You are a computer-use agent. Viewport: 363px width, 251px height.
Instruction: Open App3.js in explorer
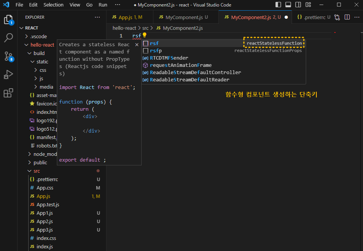coord(63,230)
